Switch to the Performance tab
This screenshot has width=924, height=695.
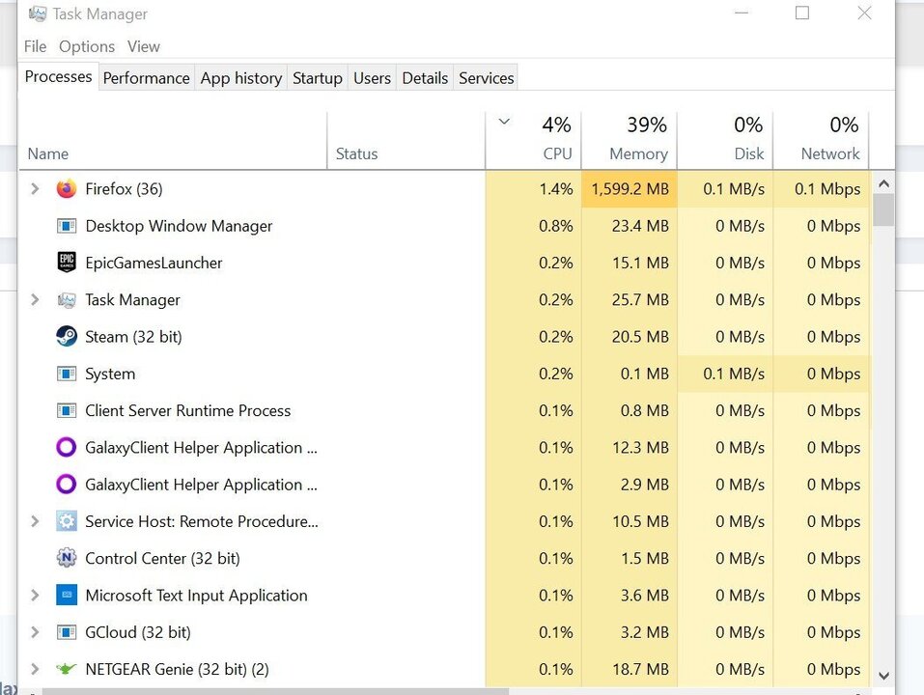point(146,78)
